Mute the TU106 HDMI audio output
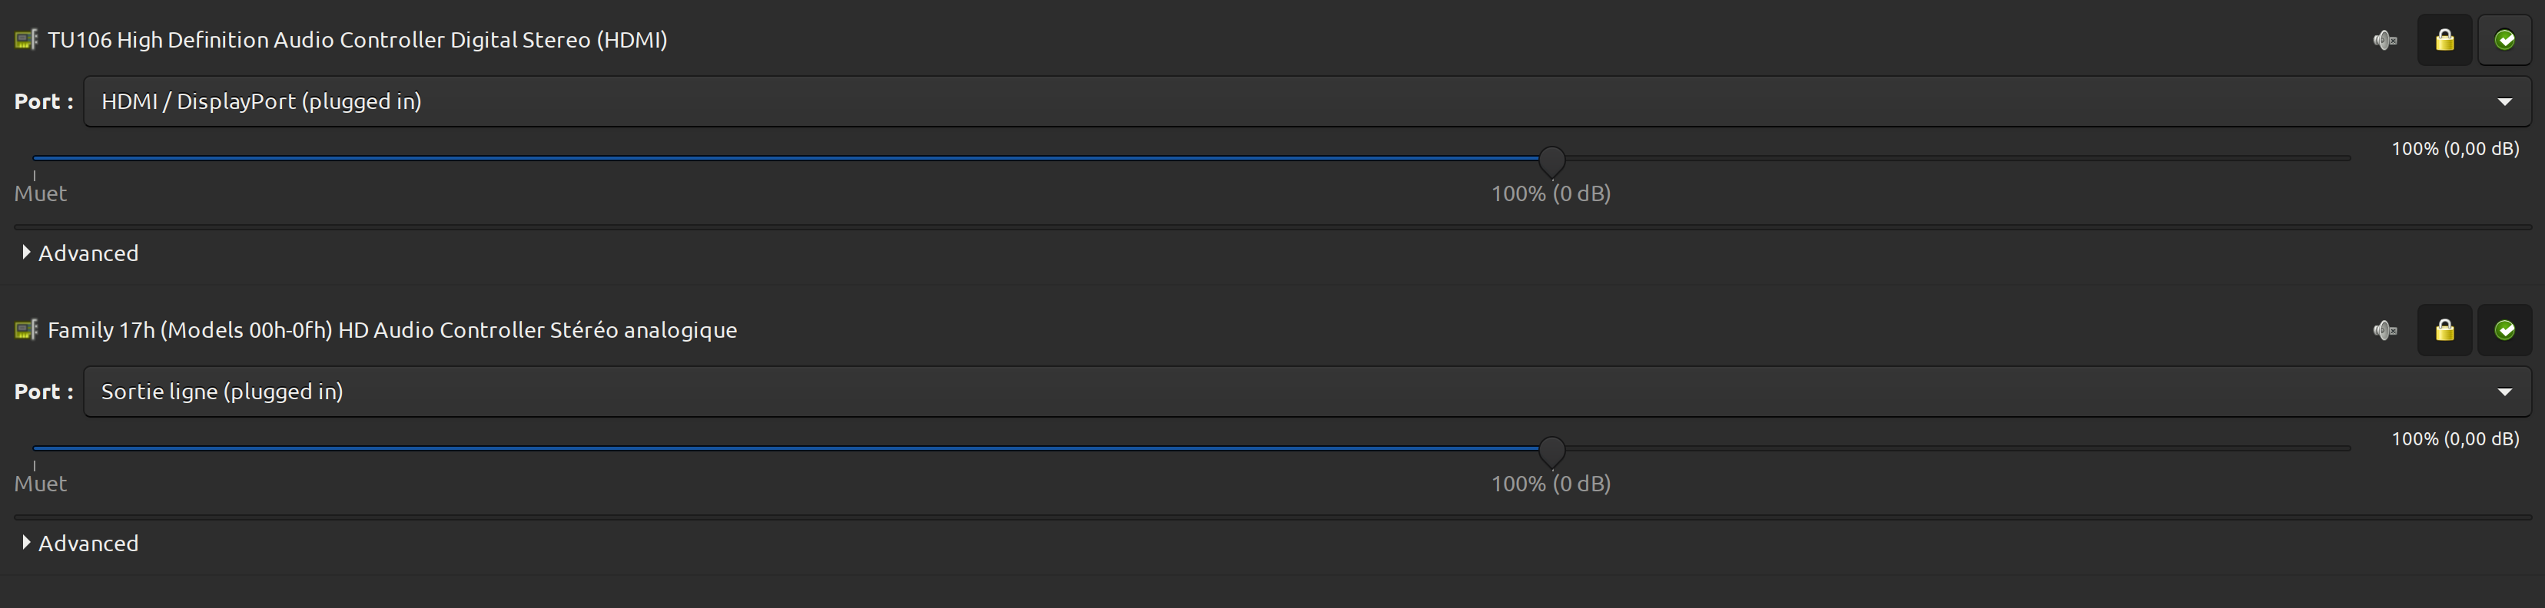 (x=2385, y=41)
